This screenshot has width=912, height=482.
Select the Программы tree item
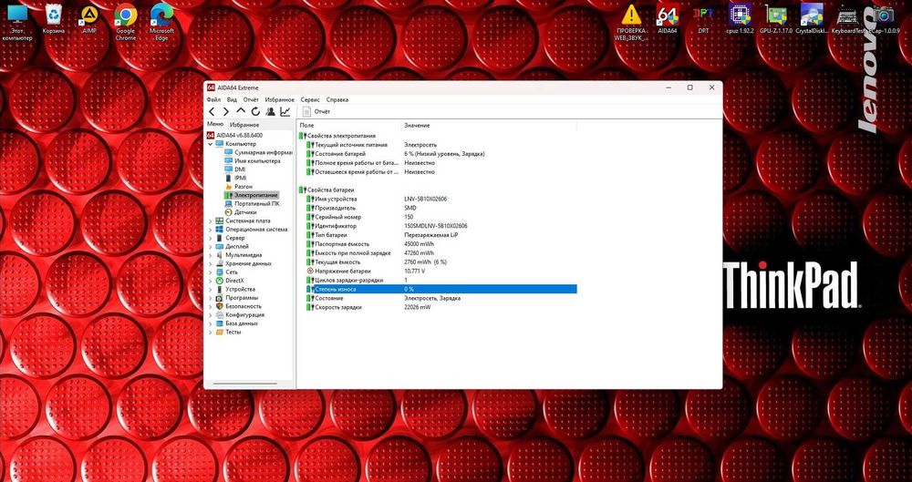[237, 298]
